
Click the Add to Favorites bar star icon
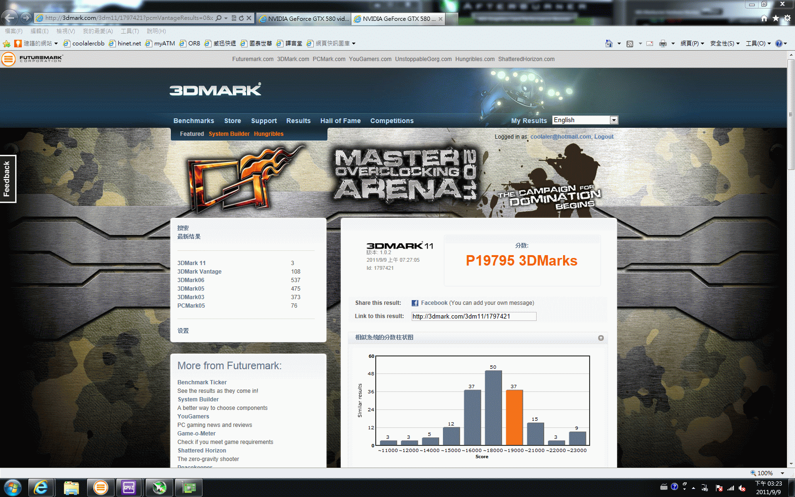coord(7,44)
